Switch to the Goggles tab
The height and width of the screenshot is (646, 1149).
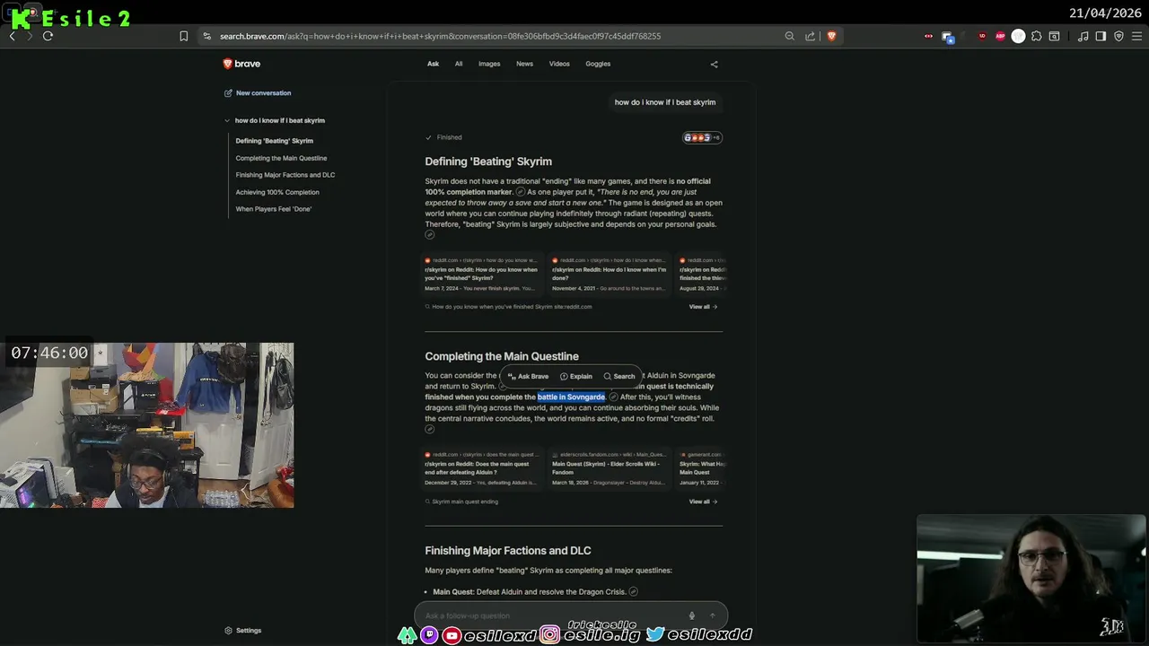tap(598, 64)
